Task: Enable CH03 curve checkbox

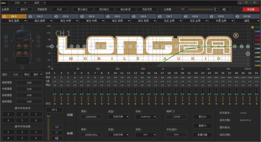Action: pyautogui.click(x=253, y=36)
